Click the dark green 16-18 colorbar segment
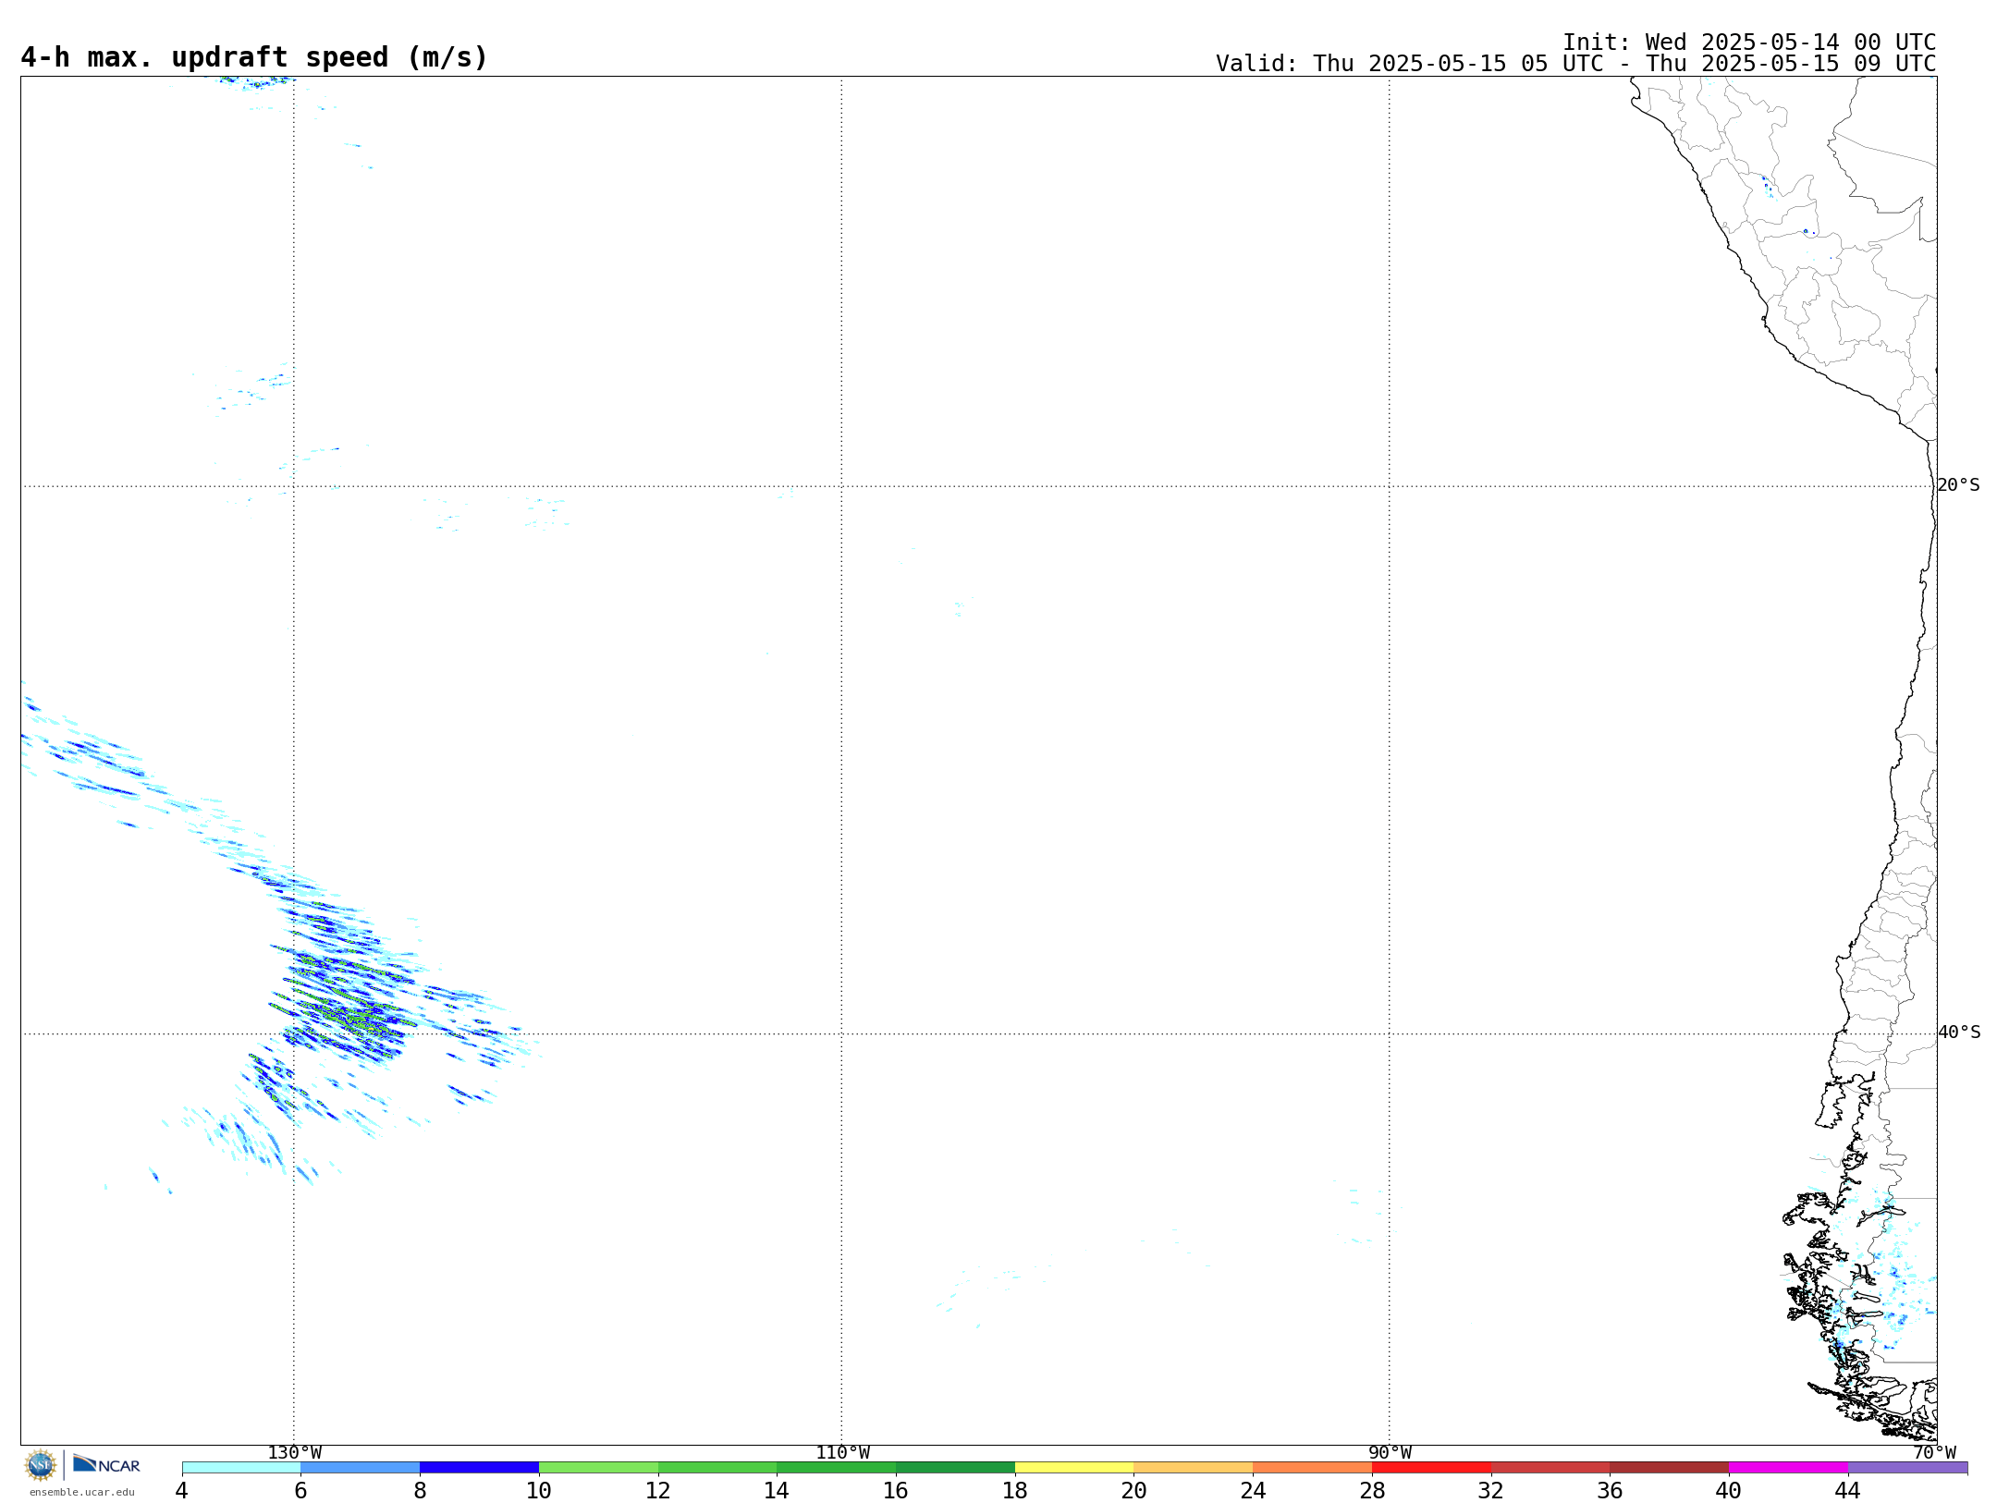The height and width of the screenshot is (1503, 1997). pyautogui.click(x=955, y=1468)
